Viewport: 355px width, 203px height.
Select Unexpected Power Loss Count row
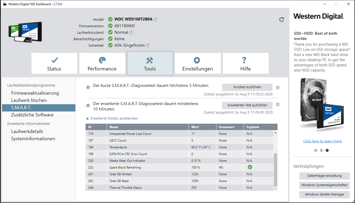point(179,134)
